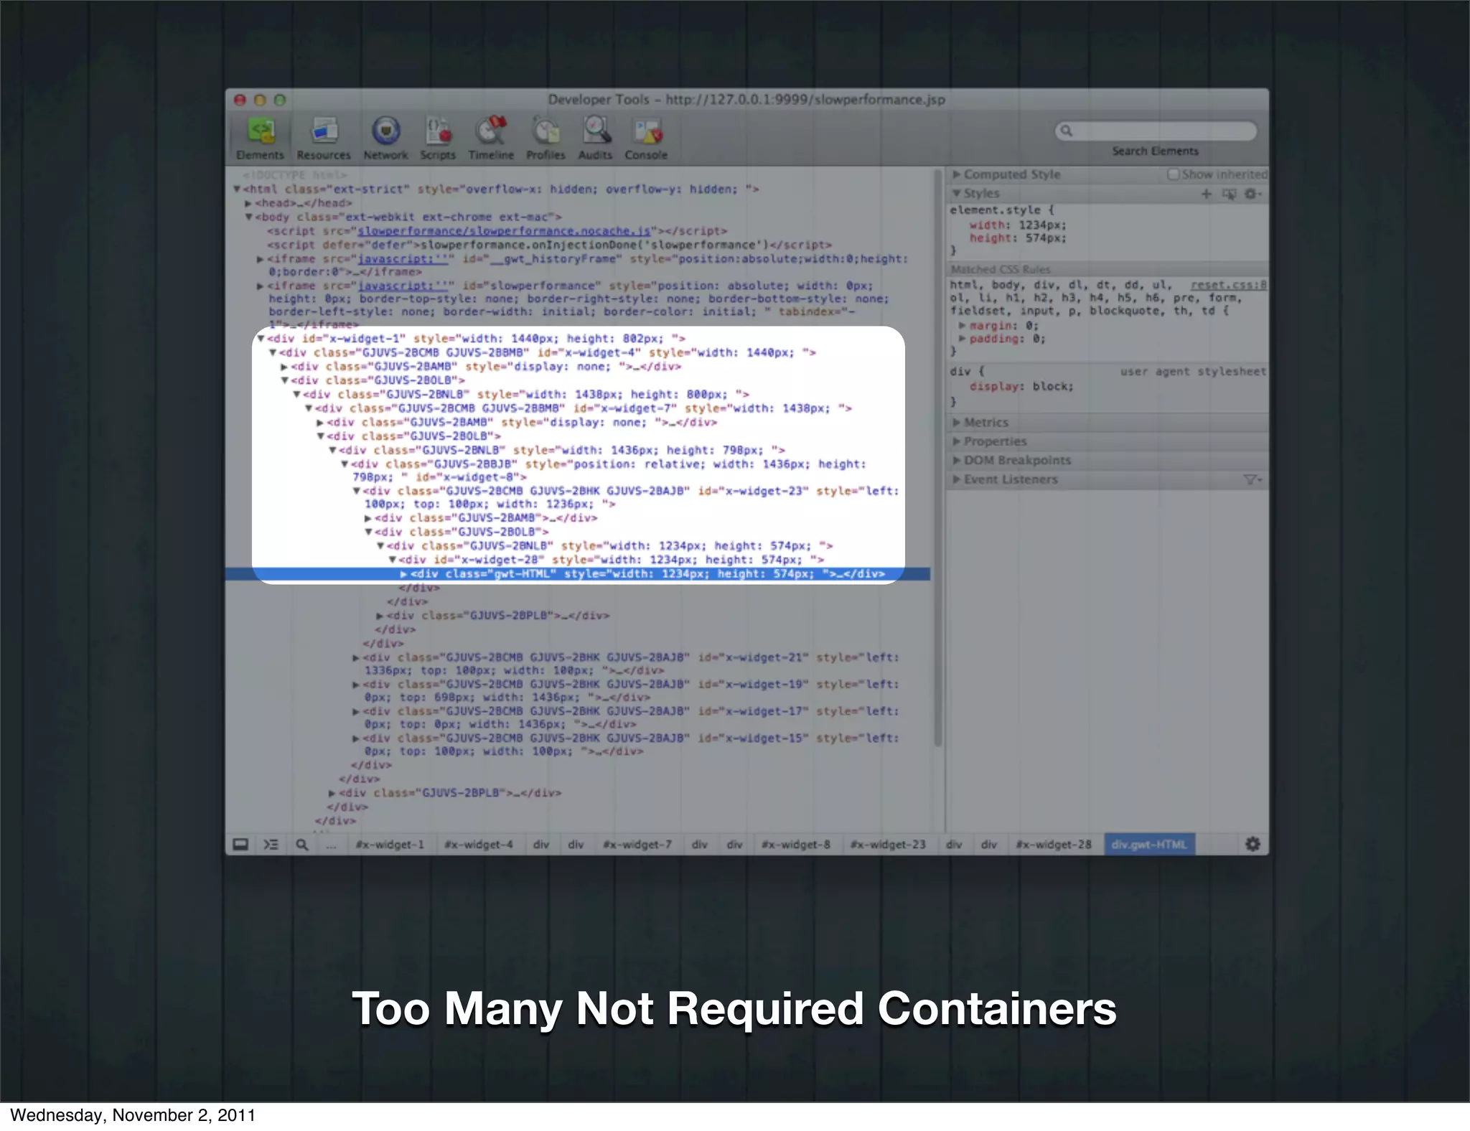Screen dimensions: 1470x1131
Task: Expand the Metrics section
Action: coord(956,423)
